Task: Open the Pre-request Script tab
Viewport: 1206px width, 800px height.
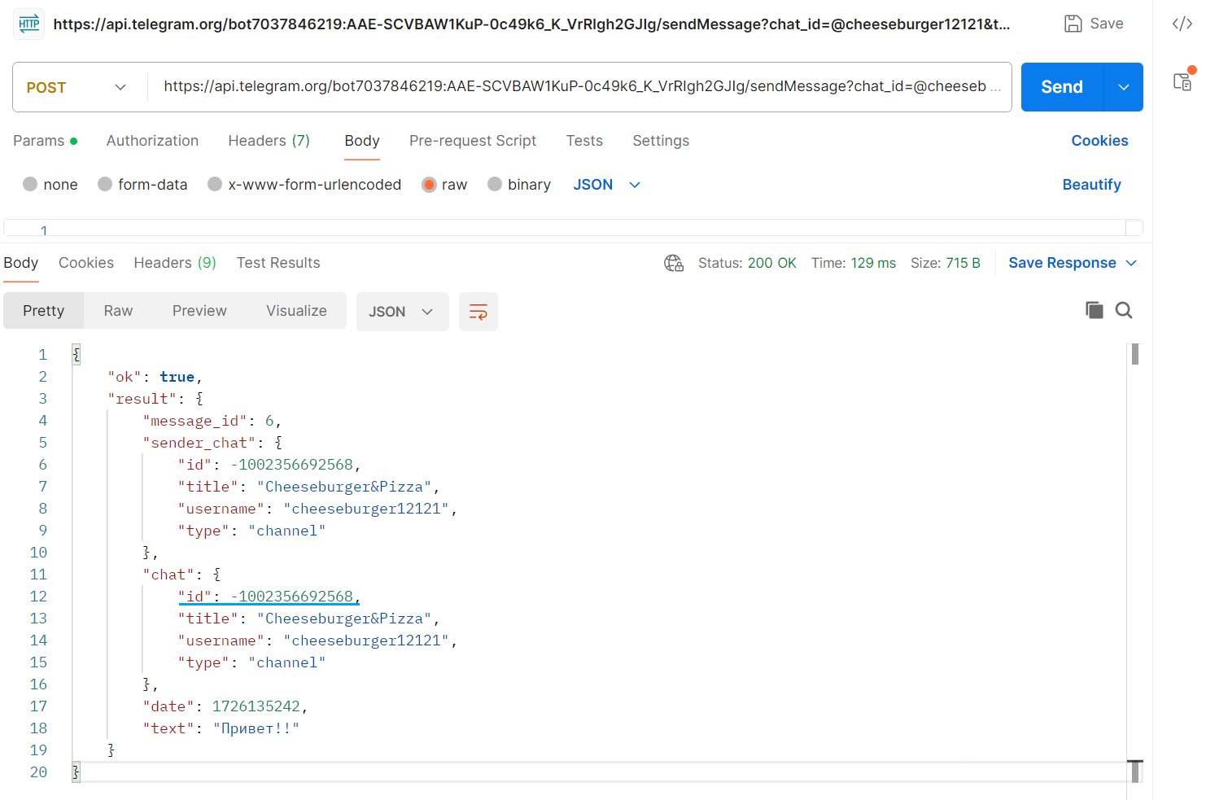Action: pos(473,141)
